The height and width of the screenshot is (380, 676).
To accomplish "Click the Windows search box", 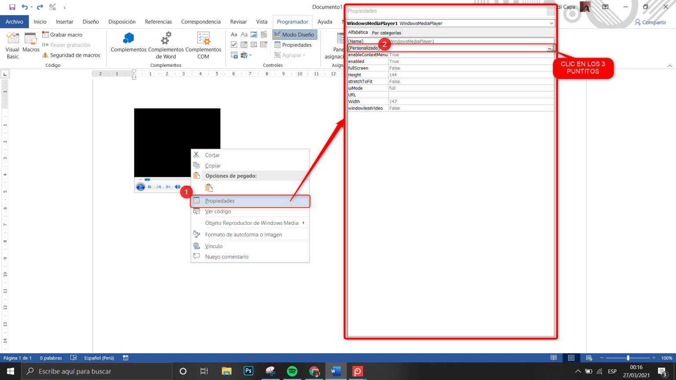I will pos(97,371).
